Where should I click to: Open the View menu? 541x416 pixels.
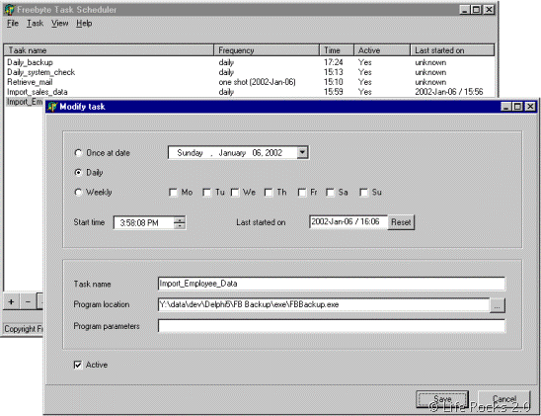(x=59, y=23)
